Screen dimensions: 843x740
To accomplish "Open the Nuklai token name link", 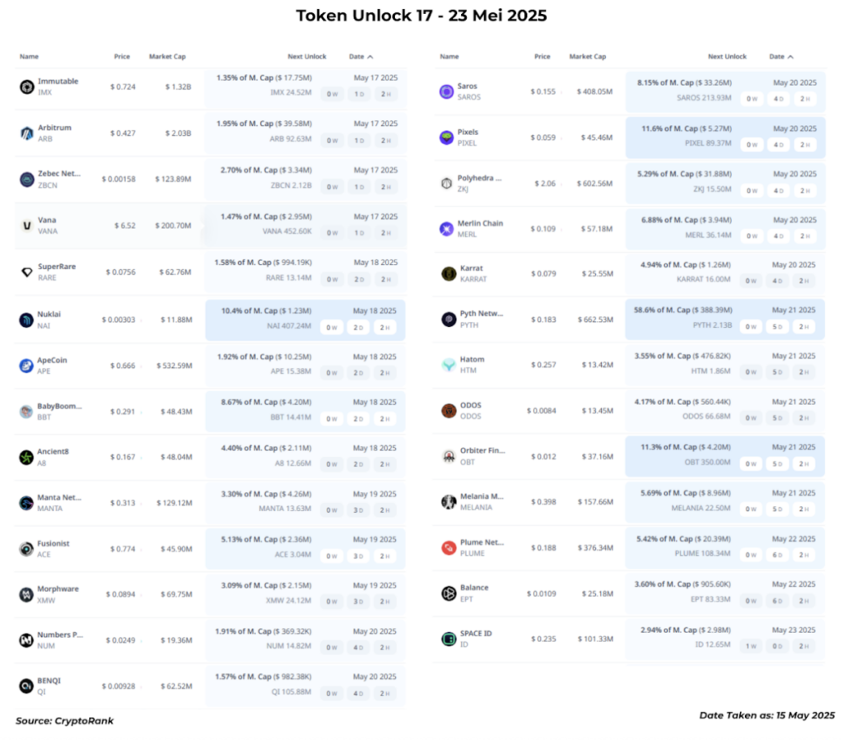I will coord(49,314).
